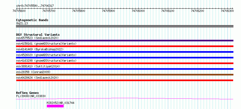Select the nsv4163298 red variant bar
The height and width of the screenshot is (109, 241).
pyautogui.click(x=125, y=63)
